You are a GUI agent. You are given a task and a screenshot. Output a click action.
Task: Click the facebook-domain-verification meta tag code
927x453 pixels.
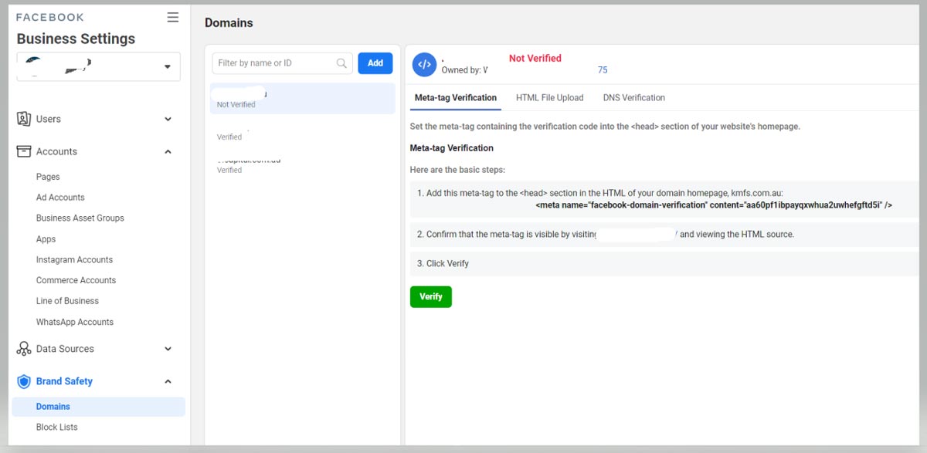tap(714, 205)
